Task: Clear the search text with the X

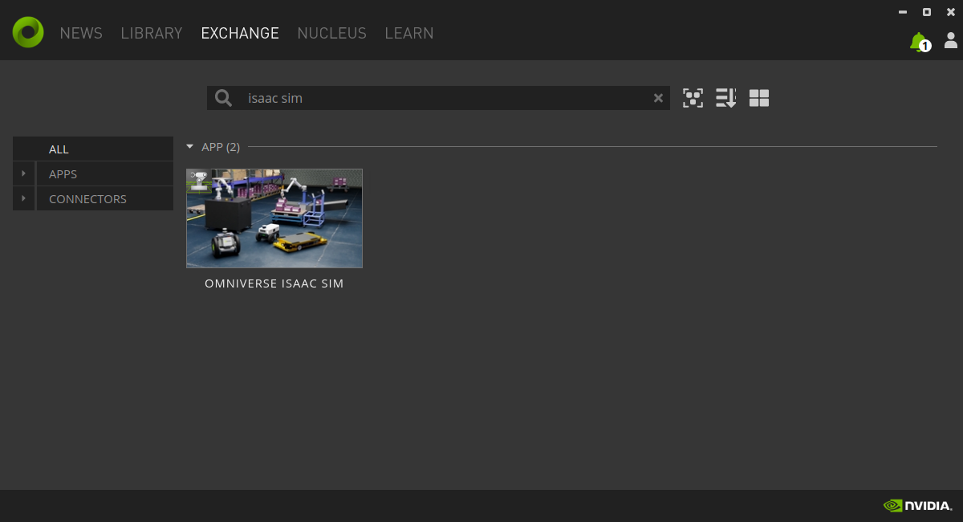Action: 658,98
